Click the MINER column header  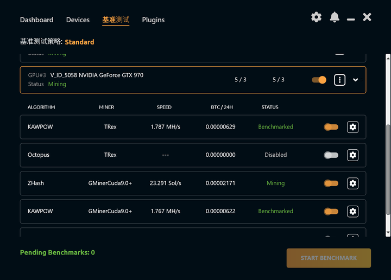[106, 107]
